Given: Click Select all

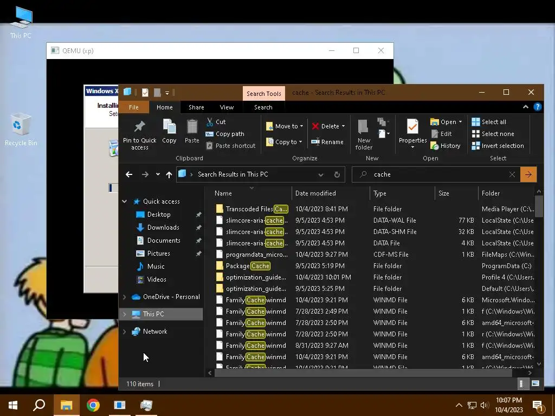Looking at the screenshot, I should 489,122.
